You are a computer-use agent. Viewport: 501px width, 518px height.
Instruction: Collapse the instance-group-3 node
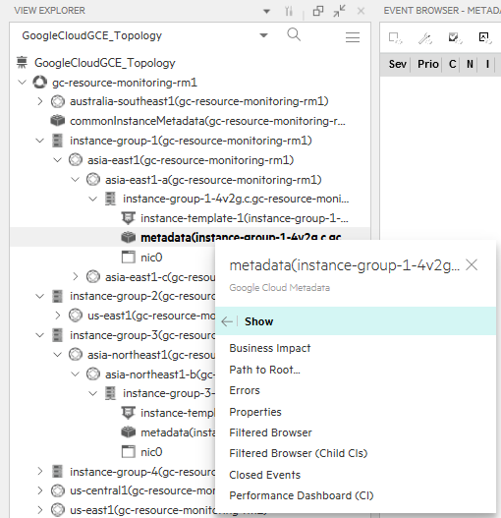(40, 335)
